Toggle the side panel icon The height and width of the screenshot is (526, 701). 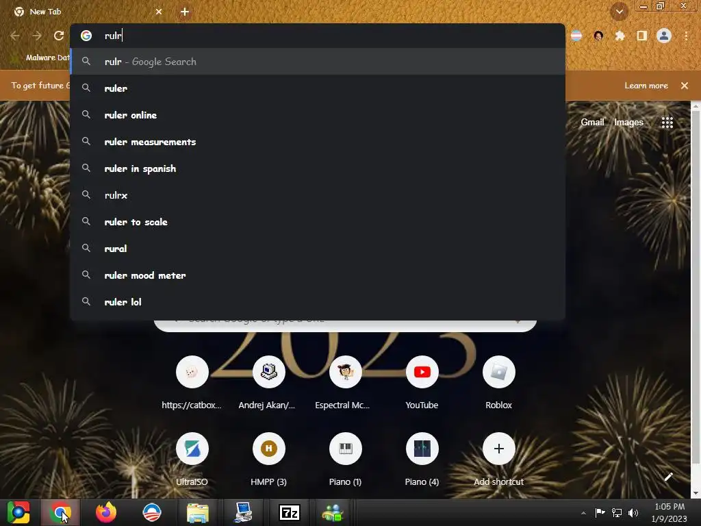coord(641,36)
